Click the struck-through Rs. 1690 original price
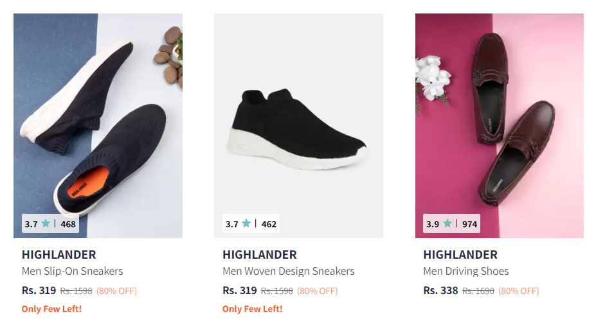This screenshot has height=321, width=596. (478, 291)
